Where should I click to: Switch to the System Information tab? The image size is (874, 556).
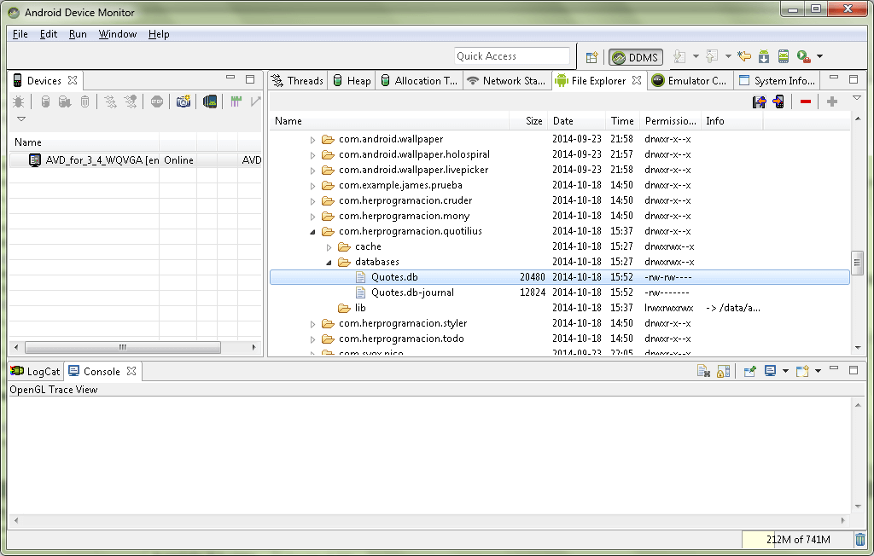coord(777,81)
